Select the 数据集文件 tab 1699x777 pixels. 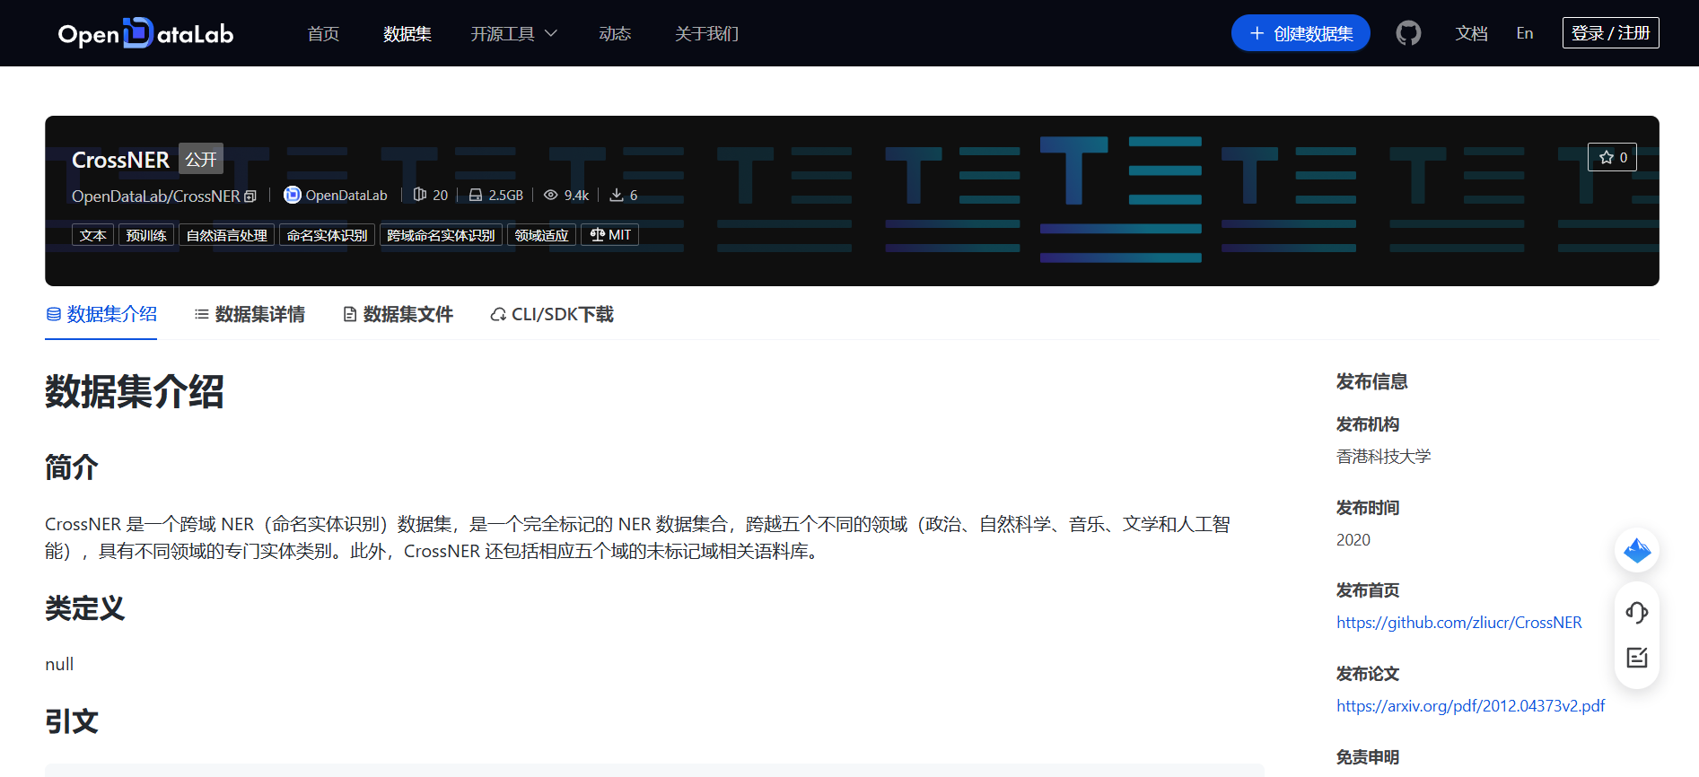click(x=398, y=314)
